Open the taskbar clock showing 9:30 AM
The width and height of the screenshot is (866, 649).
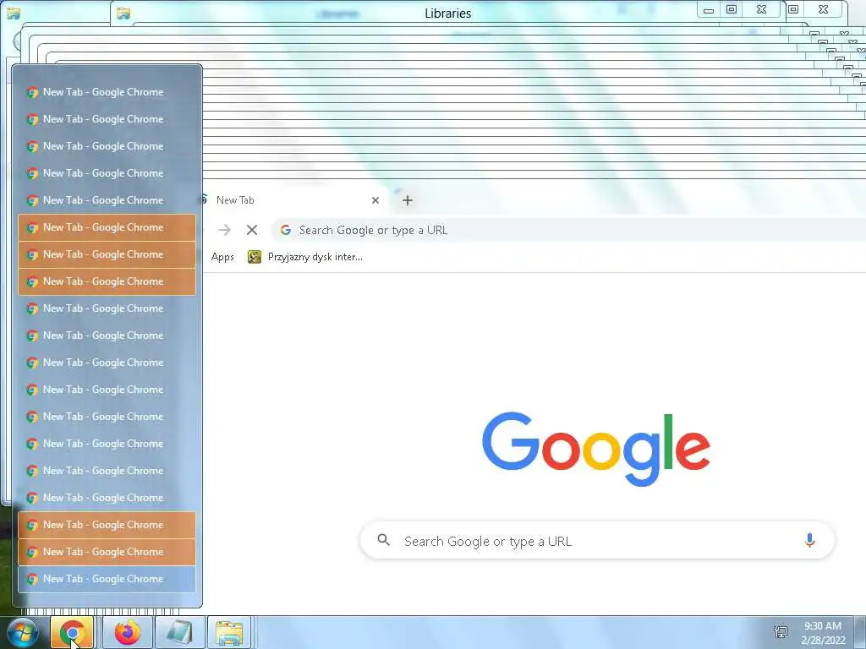click(823, 633)
